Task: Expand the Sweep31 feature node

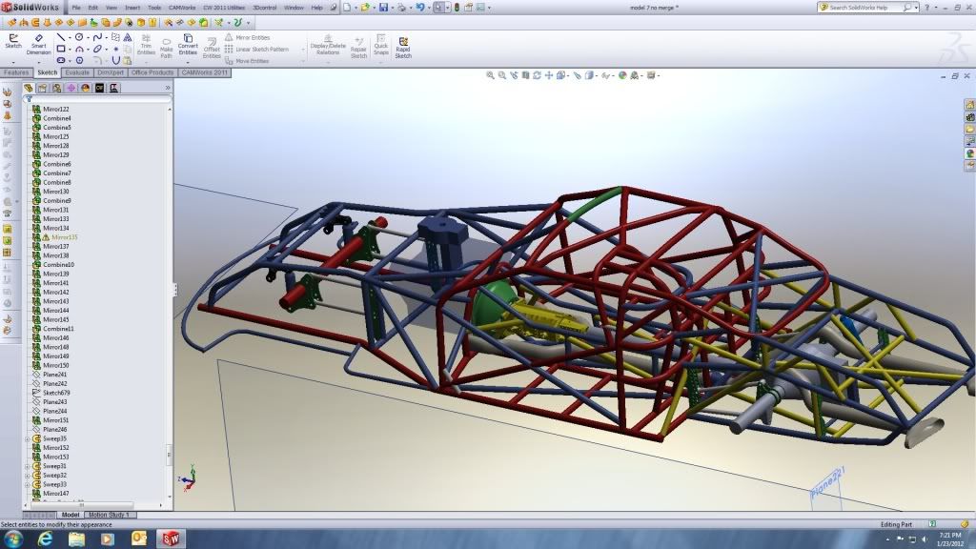Action: 28,466
